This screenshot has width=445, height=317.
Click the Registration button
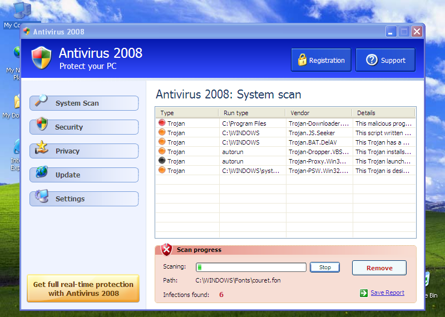[321, 60]
